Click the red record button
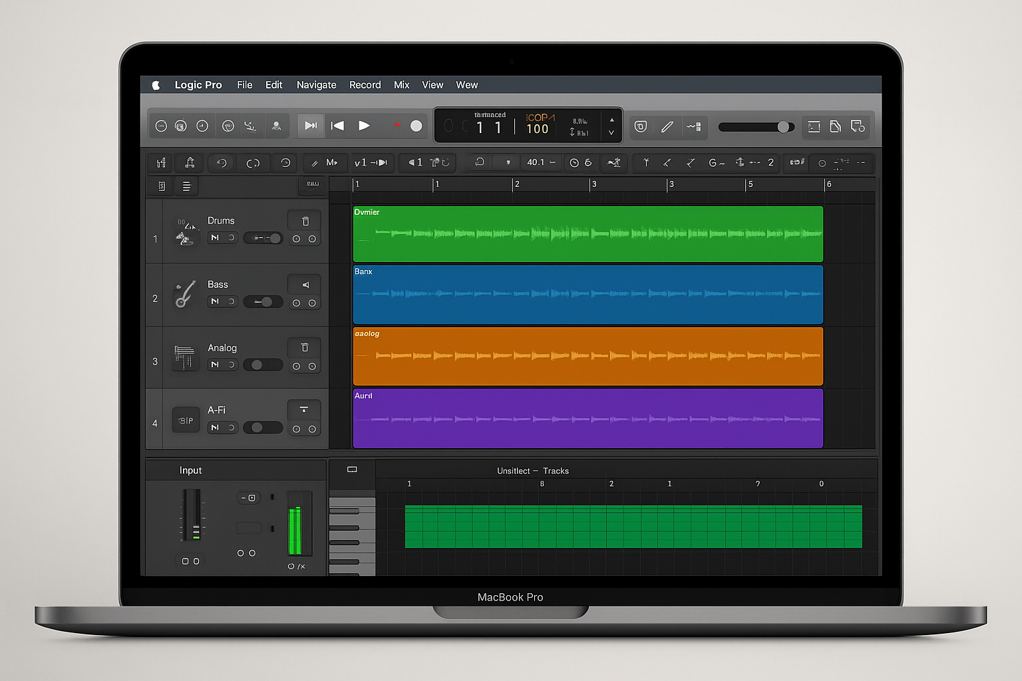1022x681 pixels. click(397, 125)
